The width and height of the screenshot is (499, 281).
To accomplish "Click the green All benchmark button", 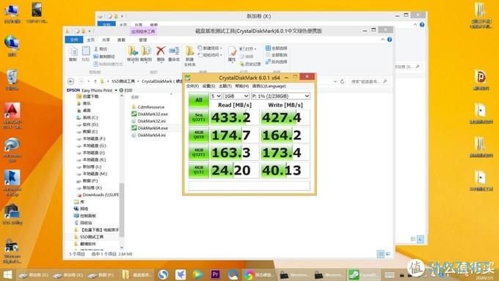I will point(199,100).
